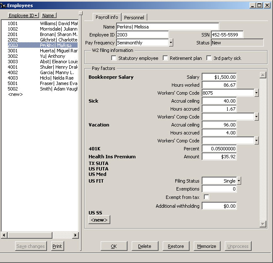The width and height of the screenshot is (273, 263).
Task: Click the OK button
Action: click(114, 246)
